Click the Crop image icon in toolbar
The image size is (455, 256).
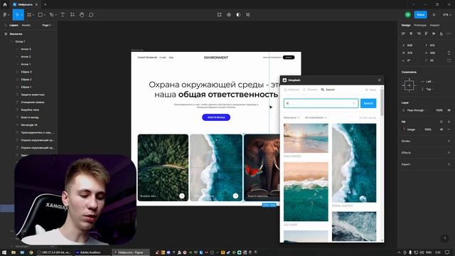click(220, 15)
